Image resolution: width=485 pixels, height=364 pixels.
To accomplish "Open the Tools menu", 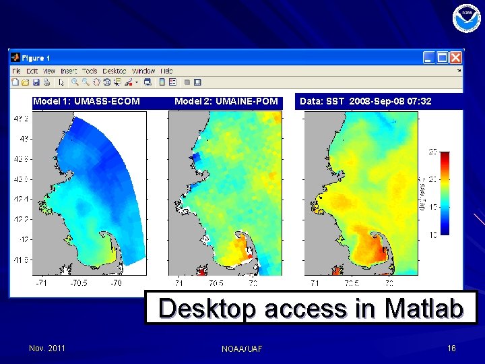I will (x=90, y=71).
